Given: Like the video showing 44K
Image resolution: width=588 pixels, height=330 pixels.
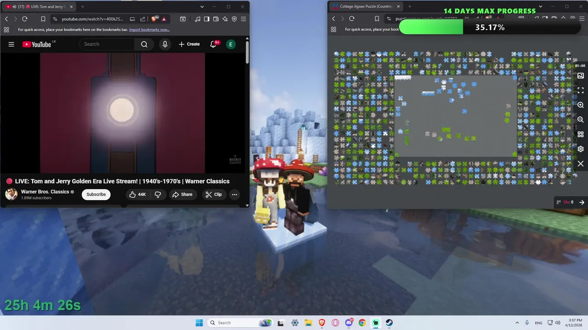Looking at the screenshot, I should [x=138, y=194].
